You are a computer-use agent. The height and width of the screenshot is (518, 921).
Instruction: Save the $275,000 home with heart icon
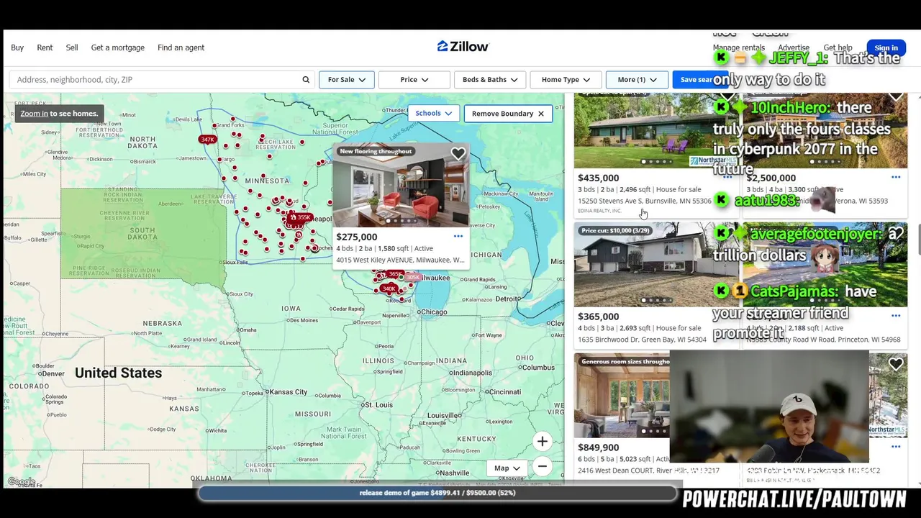(458, 154)
